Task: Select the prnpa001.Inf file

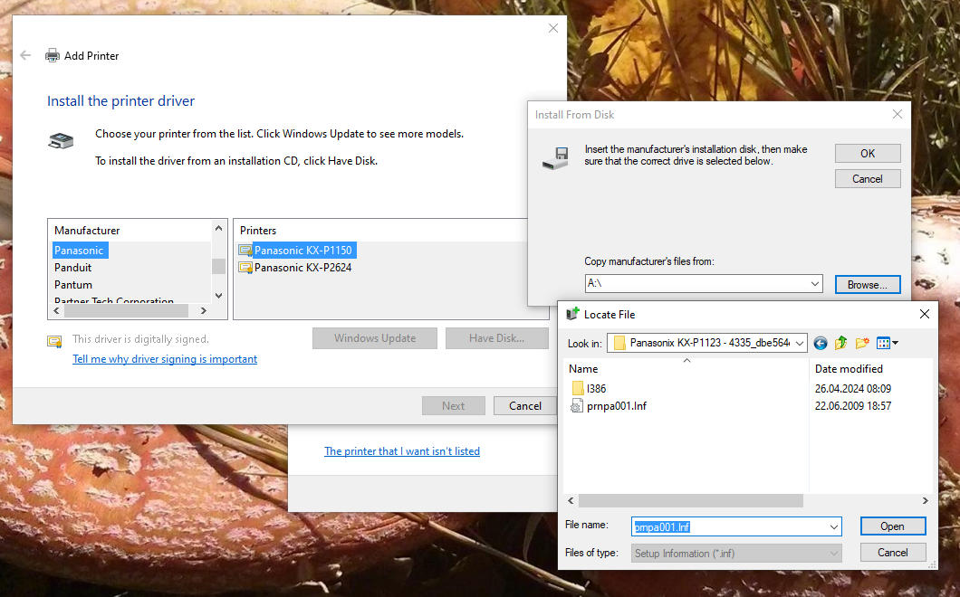Action: pyautogui.click(x=609, y=405)
